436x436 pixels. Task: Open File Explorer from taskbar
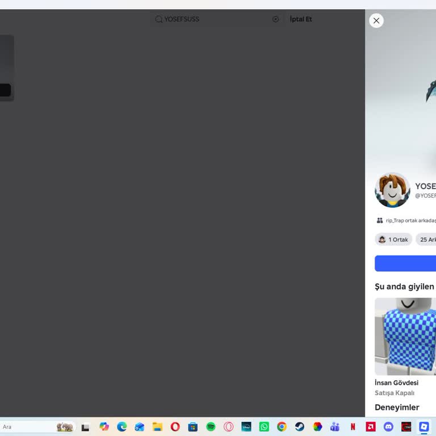coord(157,427)
